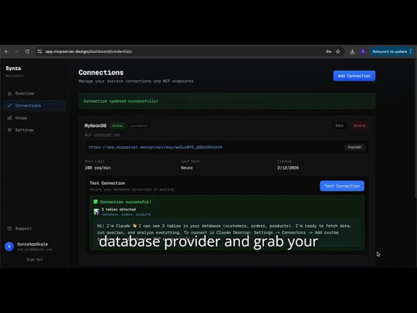417x313 pixels.
Task: Click the SynraAppSkale account name
Action: click(x=33, y=244)
